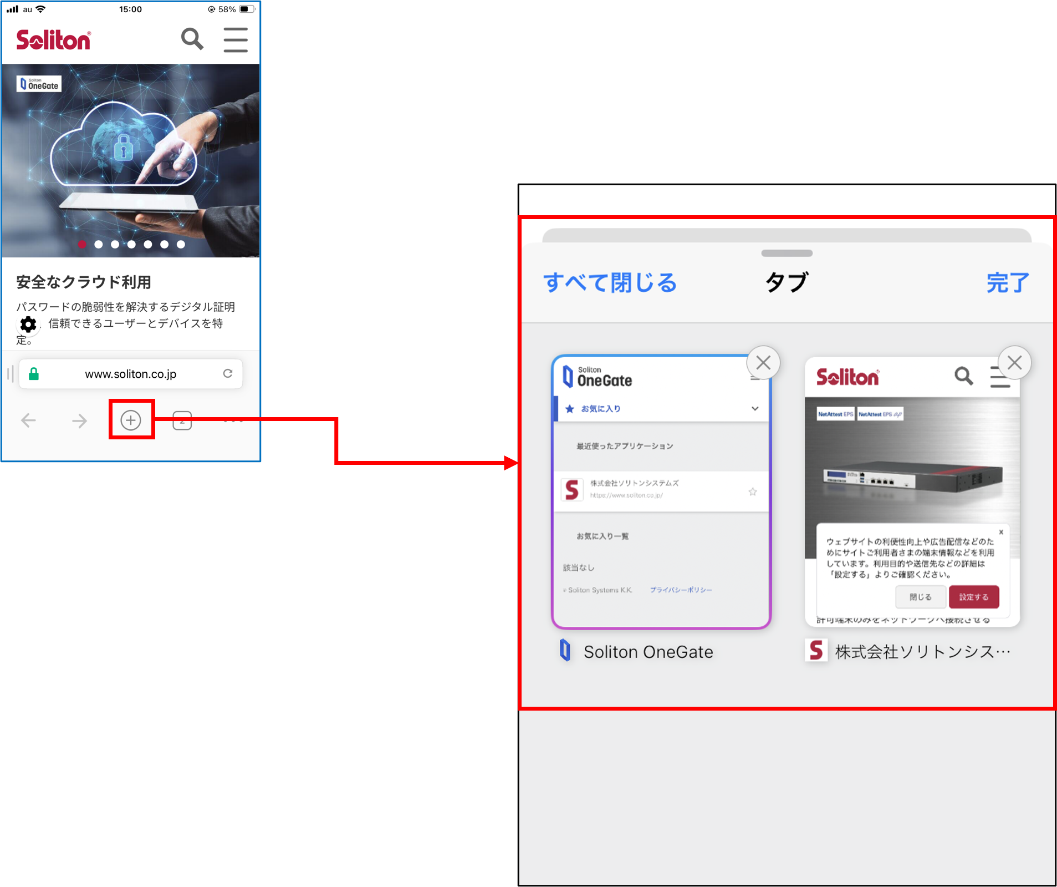Close the Soliton OneGate tab
1057x887 pixels.
(763, 363)
